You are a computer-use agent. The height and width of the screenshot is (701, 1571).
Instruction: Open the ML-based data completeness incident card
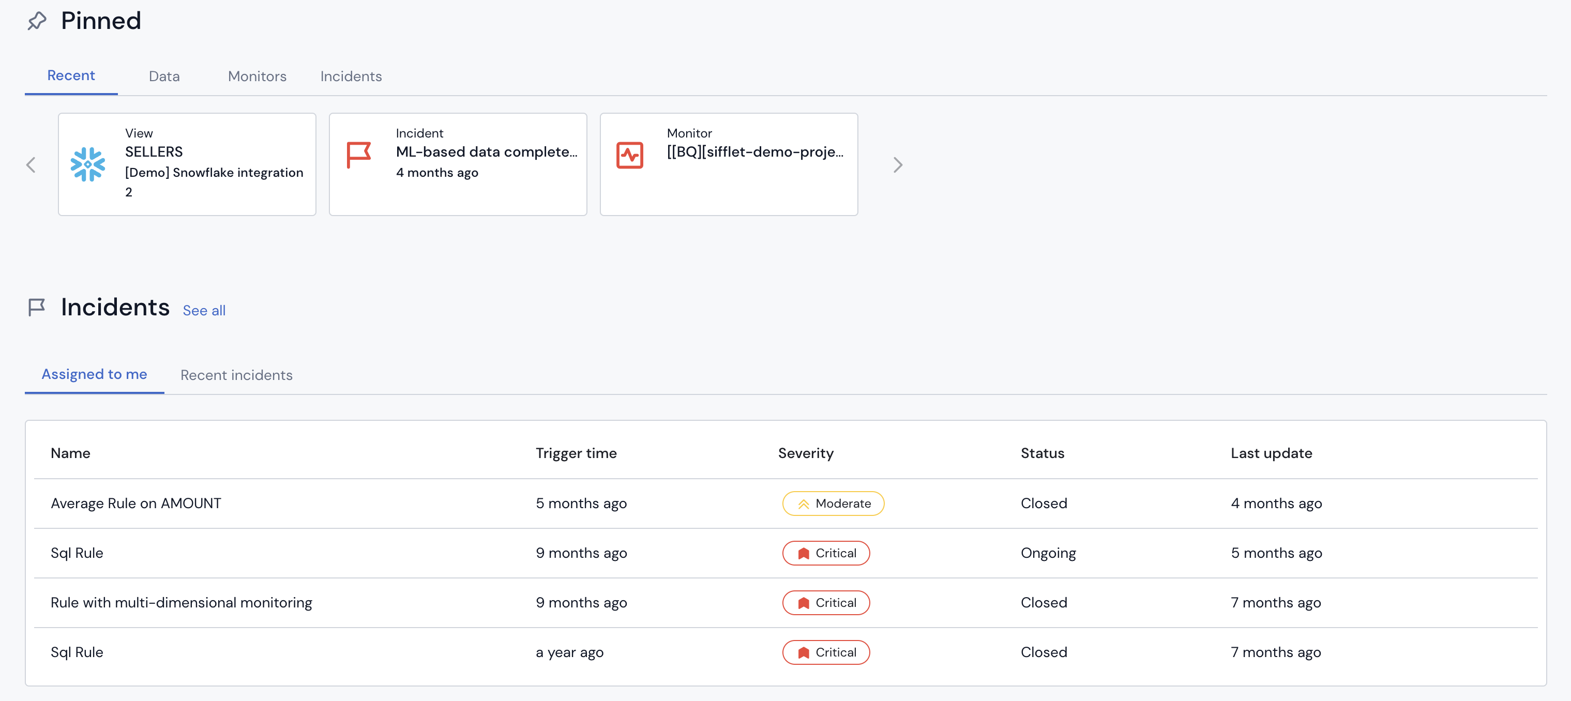coord(486,152)
